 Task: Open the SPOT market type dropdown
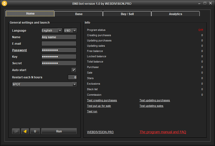click(44, 84)
